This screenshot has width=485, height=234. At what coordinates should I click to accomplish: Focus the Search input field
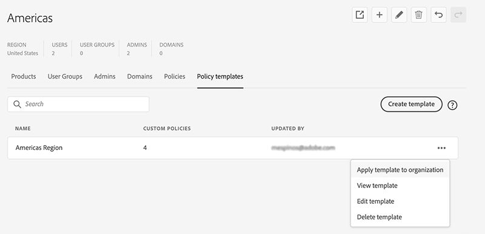(78, 104)
